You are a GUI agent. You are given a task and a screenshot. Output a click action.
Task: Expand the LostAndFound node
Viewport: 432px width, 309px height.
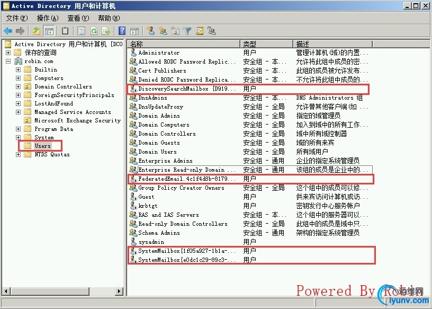(x=18, y=103)
